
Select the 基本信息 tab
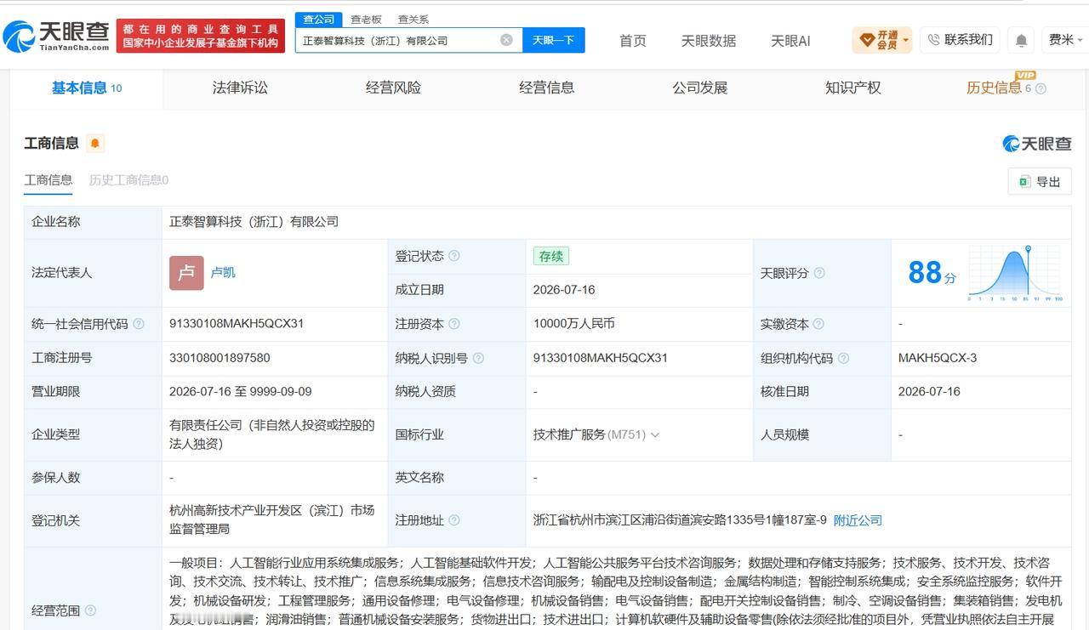[x=86, y=88]
